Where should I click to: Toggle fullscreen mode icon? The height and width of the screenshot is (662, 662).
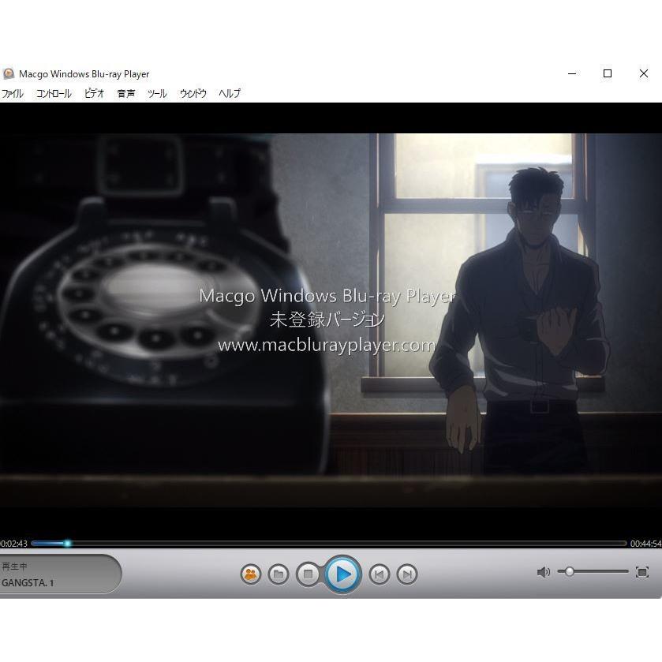point(642,572)
